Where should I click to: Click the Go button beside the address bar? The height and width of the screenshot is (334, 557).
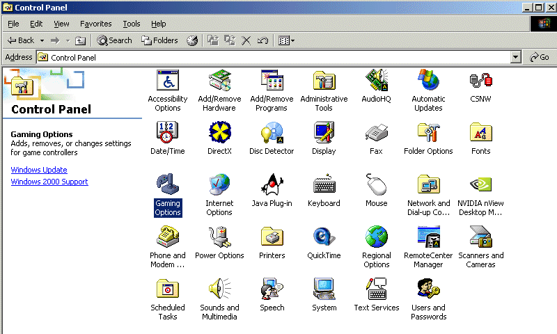[540, 58]
